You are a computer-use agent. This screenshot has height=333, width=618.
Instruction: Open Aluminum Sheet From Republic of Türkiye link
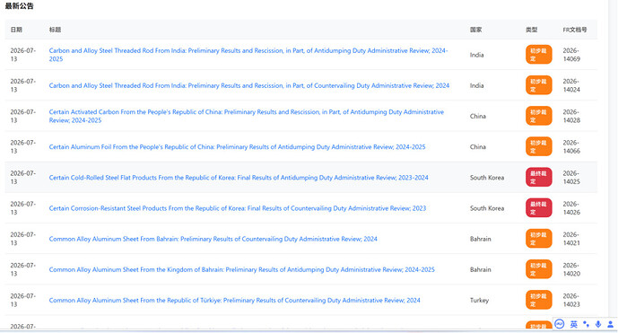(234, 300)
